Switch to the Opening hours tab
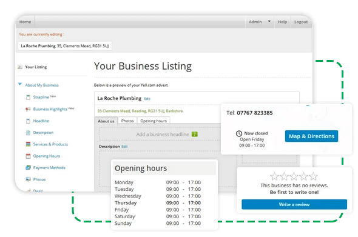Viewport: 358px width, 237px height. tap(154, 121)
